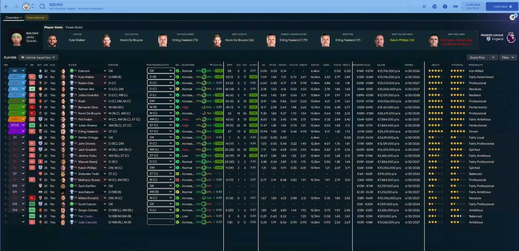This screenshot has height=251, width=519.
Task: Click the morale icon in Nathan Aké's row
Action: coord(177,89)
